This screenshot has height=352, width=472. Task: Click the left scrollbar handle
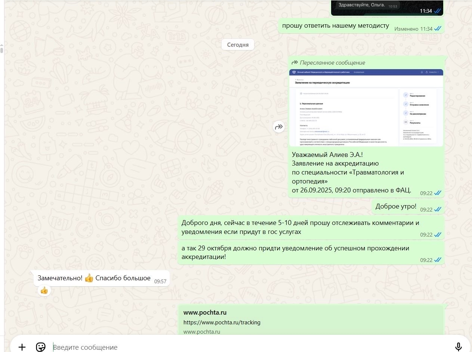(x=1, y=49)
